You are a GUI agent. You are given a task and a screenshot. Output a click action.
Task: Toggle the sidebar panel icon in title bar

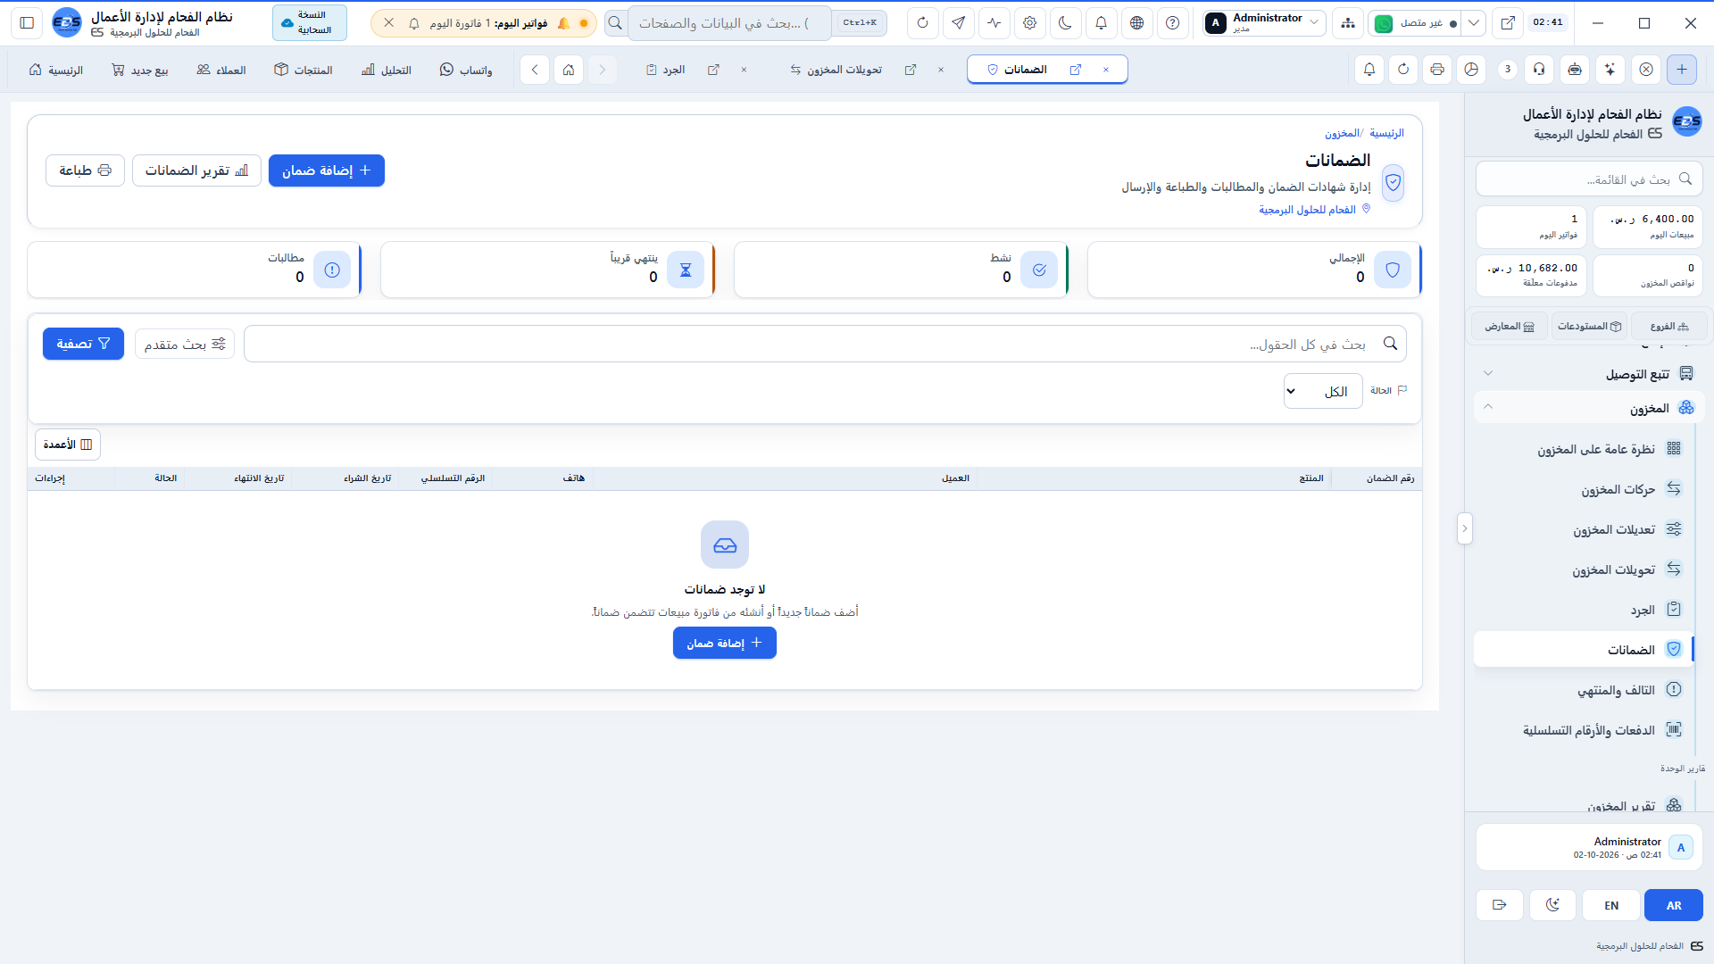pos(27,23)
